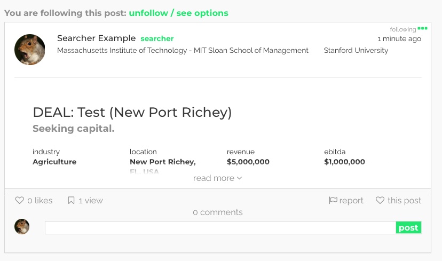The width and height of the screenshot is (442, 261).
Task: Click the green searcher role tag
Action: pos(157,38)
